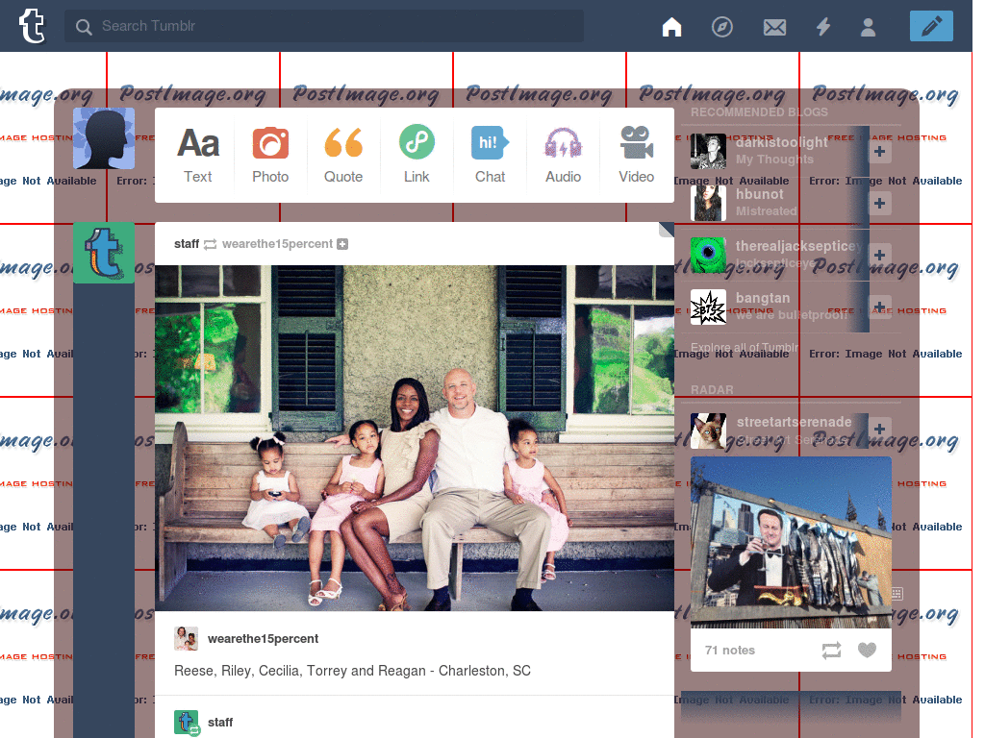Follow therealjacksepticeye with plus button
This screenshot has height=738, width=985.
pyautogui.click(x=879, y=255)
